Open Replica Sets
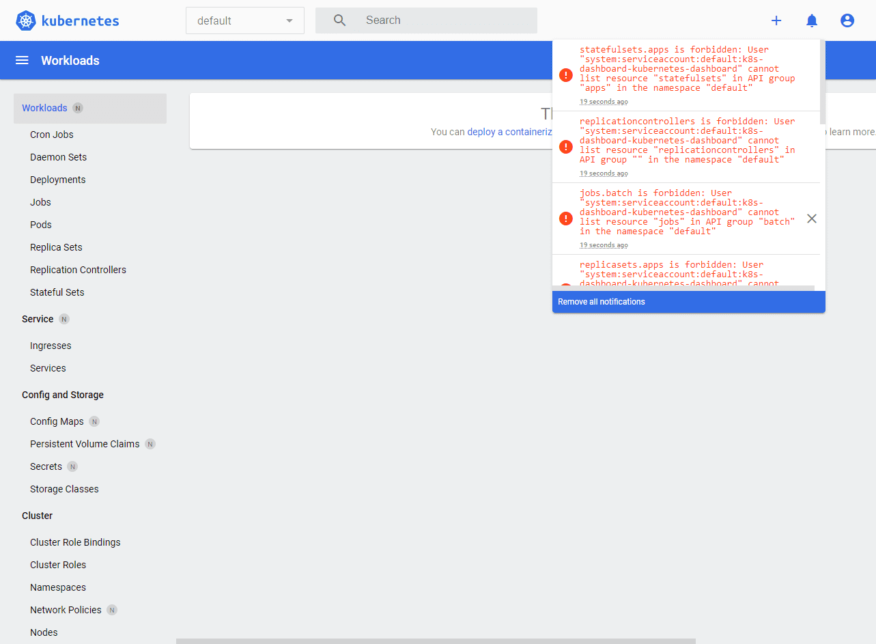This screenshot has height=644, width=876. [x=56, y=247]
